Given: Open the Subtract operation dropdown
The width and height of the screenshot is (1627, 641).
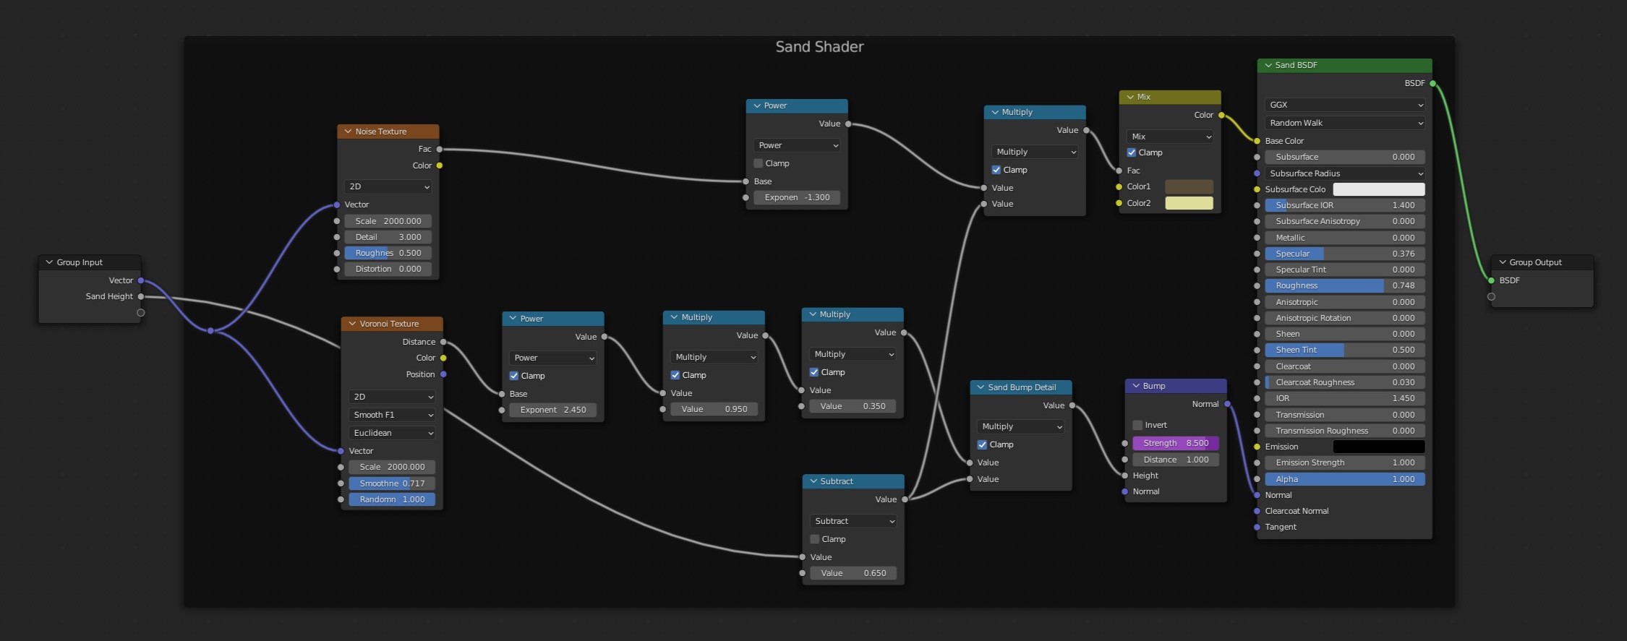Looking at the screenshot, I should click(x=853, y=521).
